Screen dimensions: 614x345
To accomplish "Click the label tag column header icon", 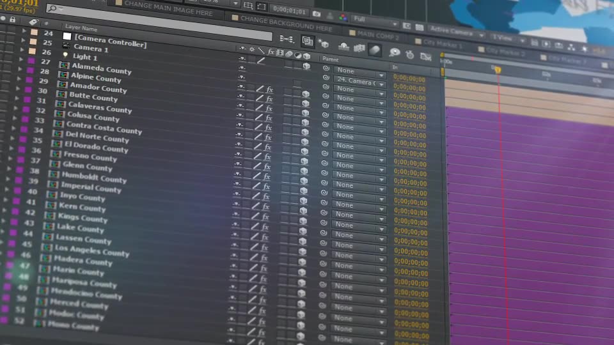I will click(x=34, y=22).
